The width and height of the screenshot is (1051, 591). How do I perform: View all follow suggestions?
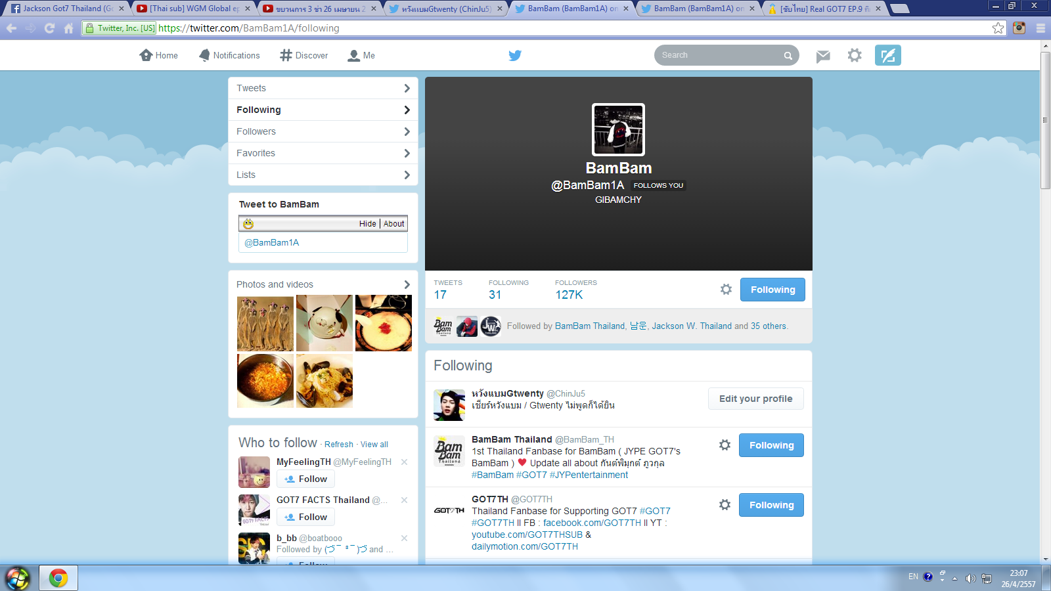pyautogui.click(x=374, y=445)
